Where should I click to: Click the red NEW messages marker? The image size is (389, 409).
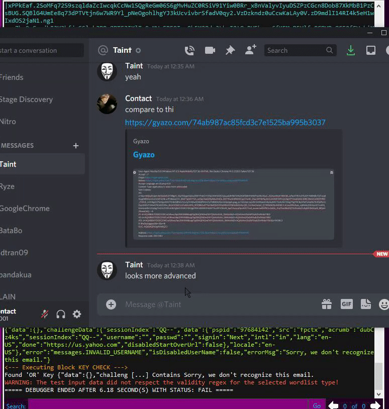tap(381, 254)
